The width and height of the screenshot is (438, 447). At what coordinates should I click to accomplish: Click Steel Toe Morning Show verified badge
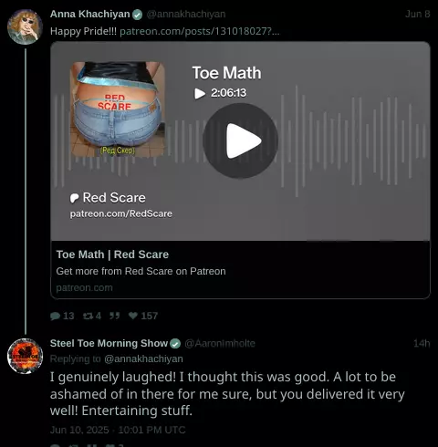175,344
